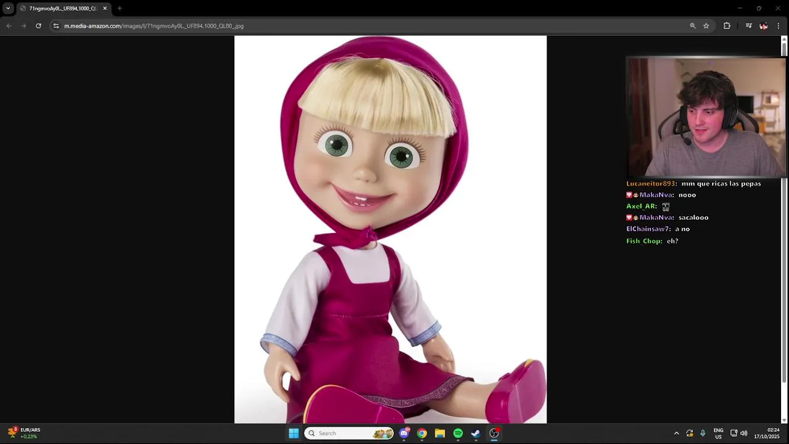This screenshot has height=444, width=789.
Task: Open the zoom magnifier in address bar
Action: pyautogui.click(x=693, y=26)
